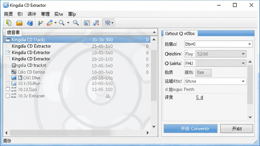Click the horizontal scrollbar track of the list

(x=77, y=133)
